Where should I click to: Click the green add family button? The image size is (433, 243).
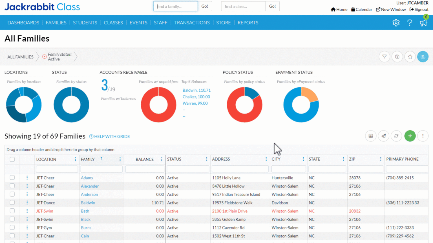tap(410, 136)
